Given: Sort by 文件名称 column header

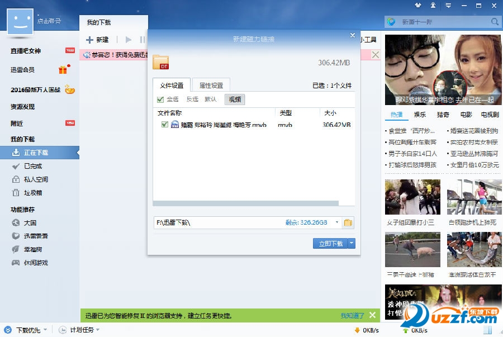Looking at the screenshot, I should point(170,113).
